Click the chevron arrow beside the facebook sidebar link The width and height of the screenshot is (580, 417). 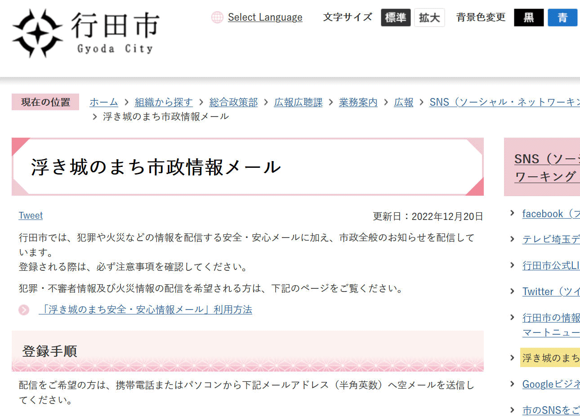[512, 213]
